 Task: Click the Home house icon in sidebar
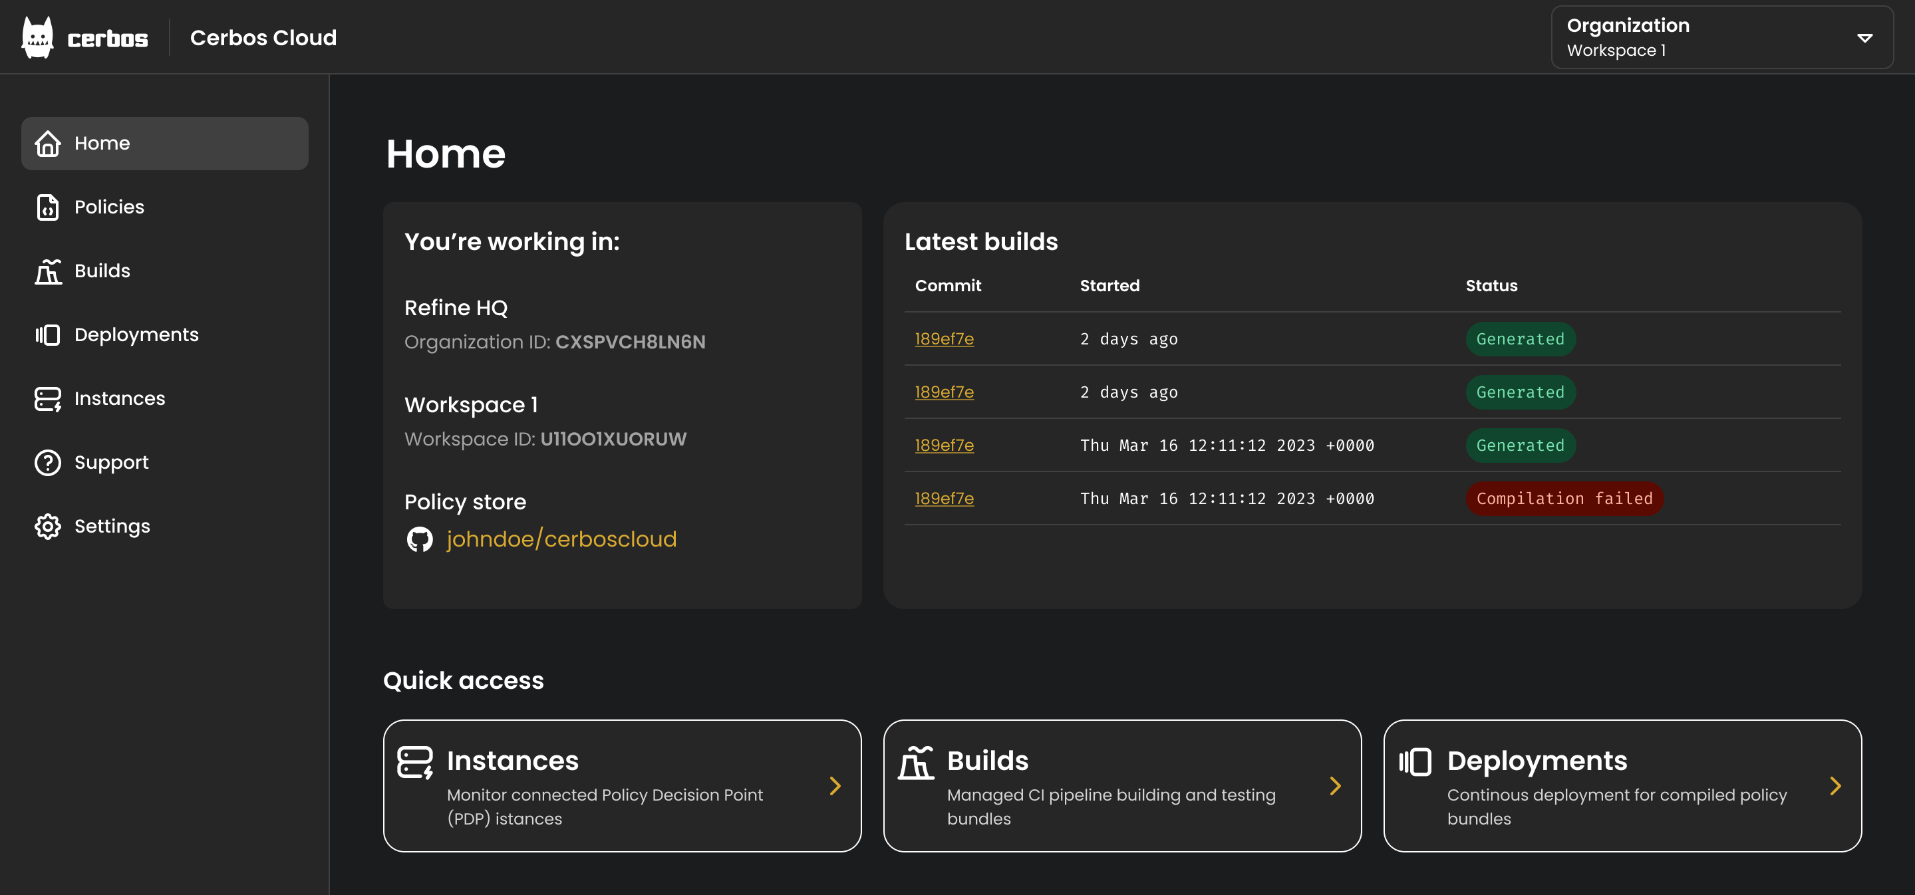48,144
